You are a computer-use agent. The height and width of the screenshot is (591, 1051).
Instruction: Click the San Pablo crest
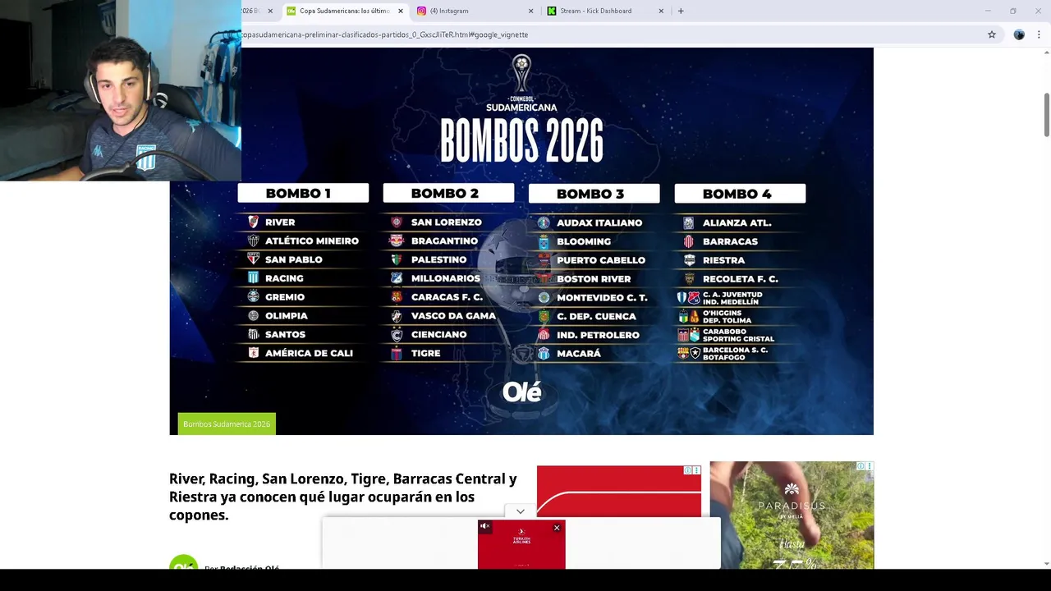click(x=253, y=259)
